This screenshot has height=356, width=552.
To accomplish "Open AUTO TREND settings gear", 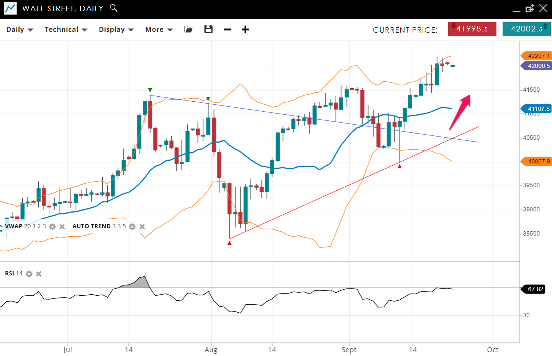I will coord(132,227).
